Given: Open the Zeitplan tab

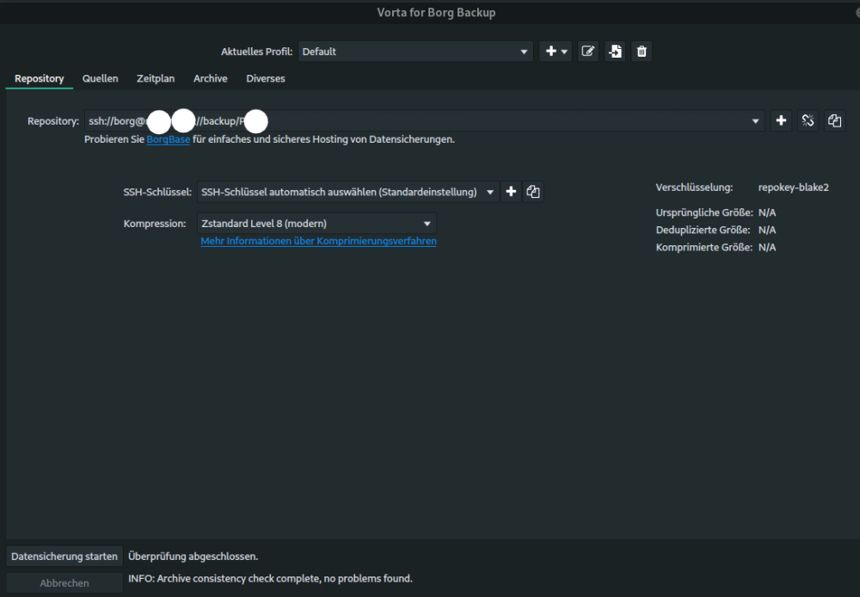Looking at the screenshot, I should click(x=156, y=78).
